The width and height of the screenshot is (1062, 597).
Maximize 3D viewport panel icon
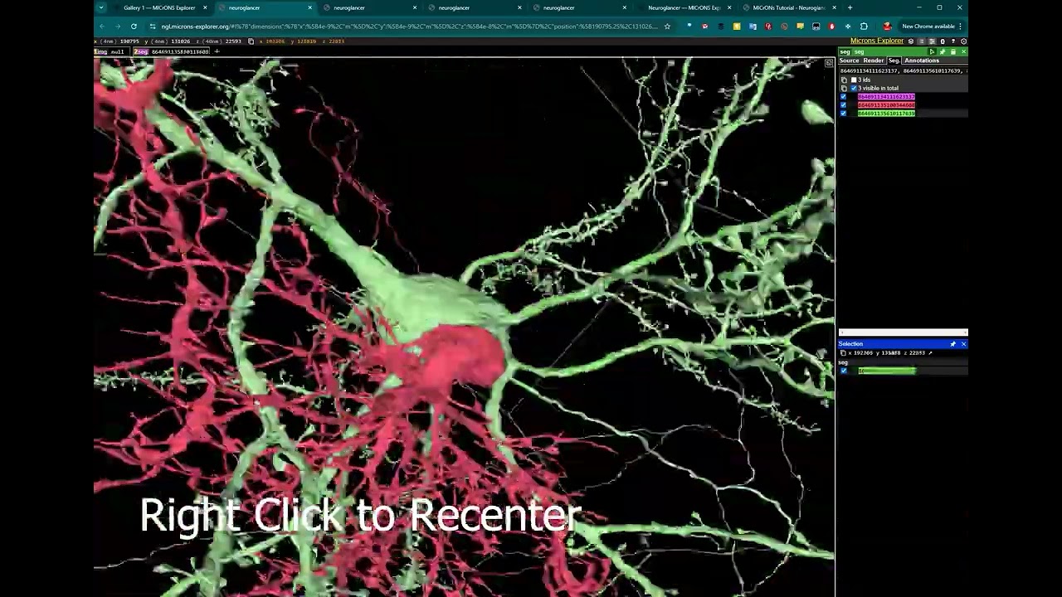829,63
